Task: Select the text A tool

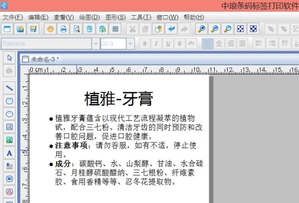Action: (9, 153)
